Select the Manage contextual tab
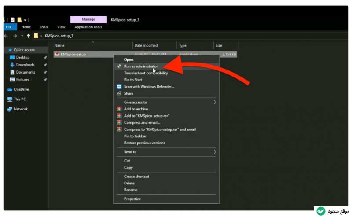 click(88, 19)
